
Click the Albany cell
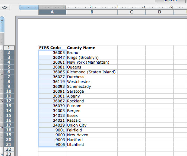(92, 96)
